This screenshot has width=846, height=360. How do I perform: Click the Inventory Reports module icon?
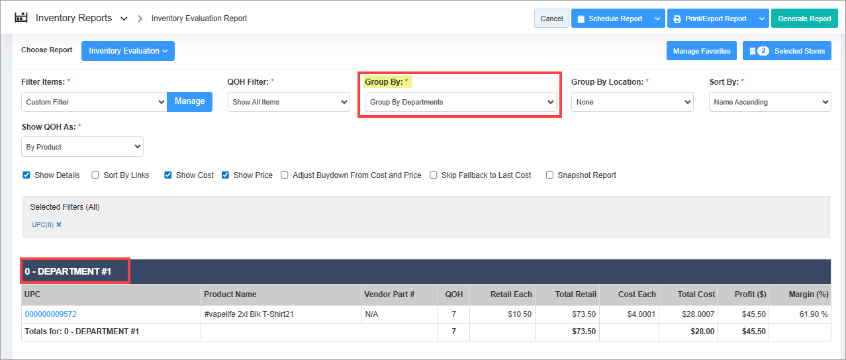point(21,18)
